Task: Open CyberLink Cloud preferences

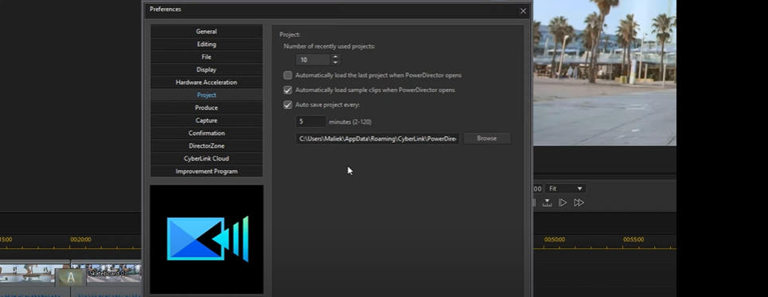Action: 206,158
